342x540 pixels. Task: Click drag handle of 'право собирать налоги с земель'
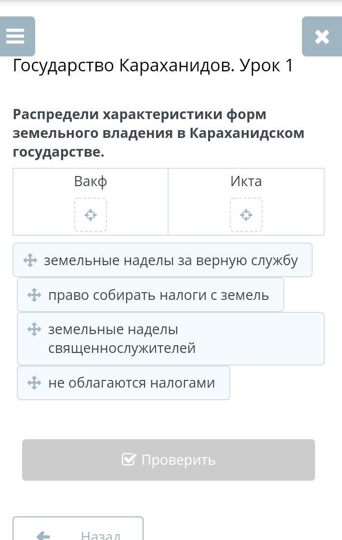click(x=34, y=295)
